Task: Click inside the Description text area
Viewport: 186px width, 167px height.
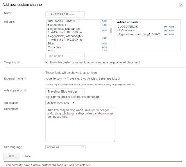Action: click(80, 124)
